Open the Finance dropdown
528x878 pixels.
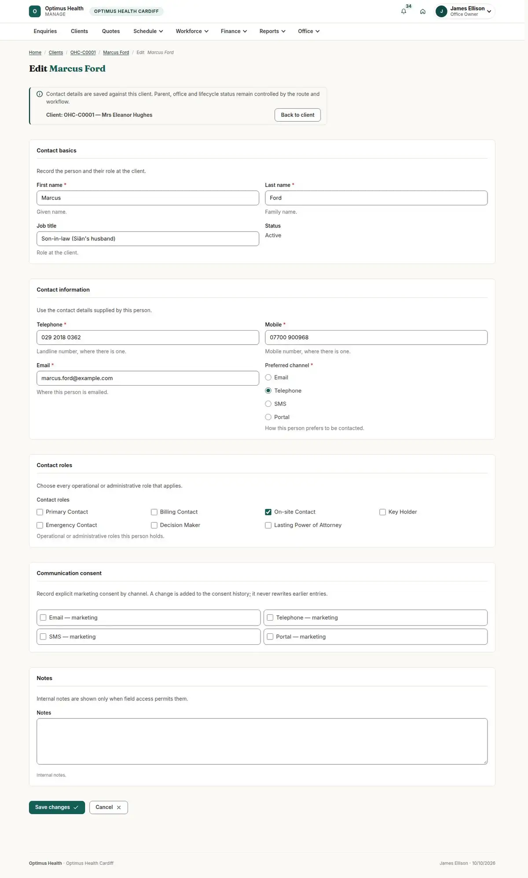(234, 31)
